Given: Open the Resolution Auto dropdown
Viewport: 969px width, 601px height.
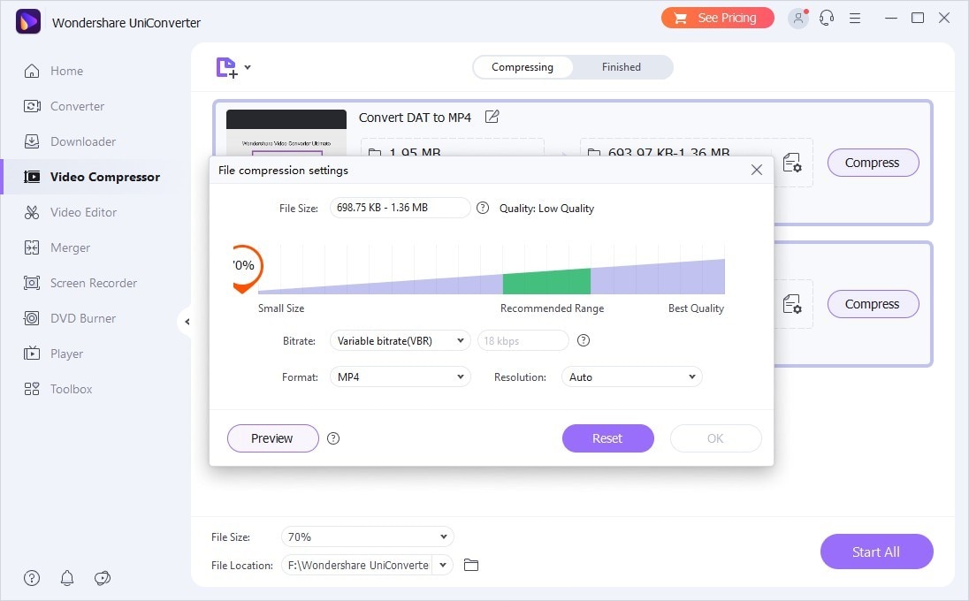Looking at the screenshot, I should pos(631,377).
